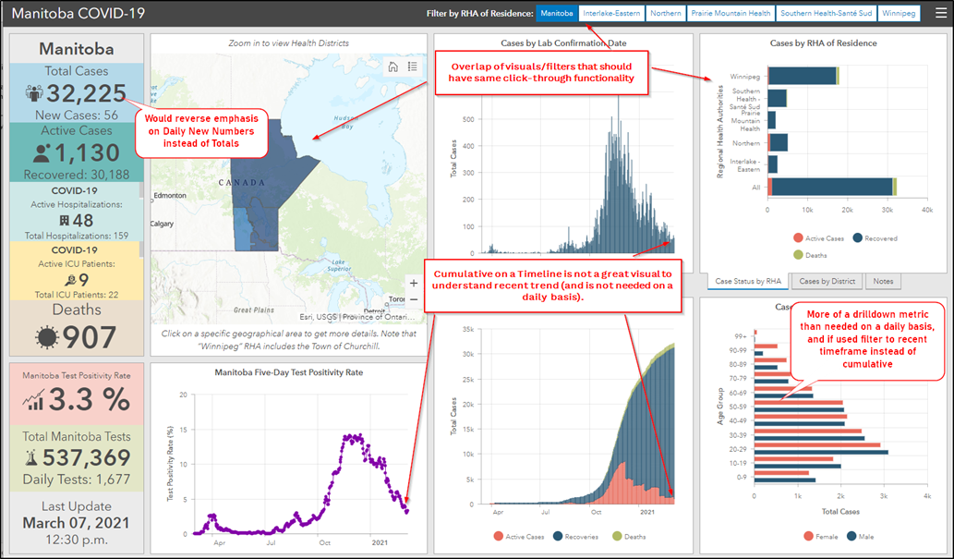Switch to Cases by District tab

[827, 281]
